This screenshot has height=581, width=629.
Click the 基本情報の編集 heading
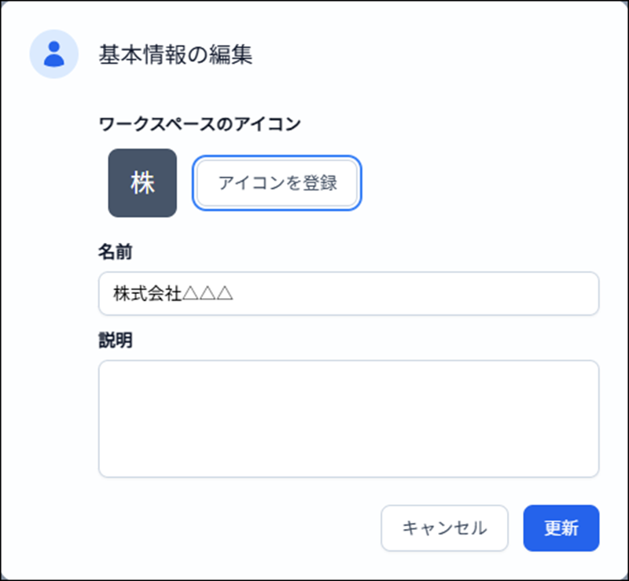tap(175, 55)
